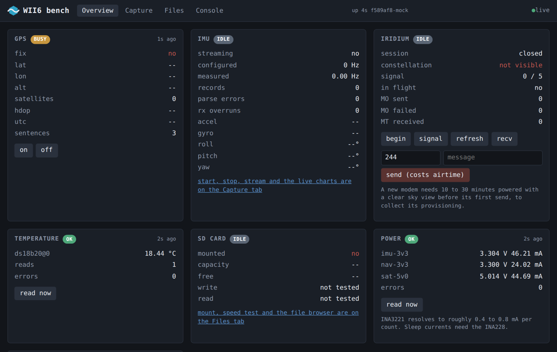This screenshot has height=352, width=557.
Task: Go to the Files tab
Action: [x=174, y=10]
